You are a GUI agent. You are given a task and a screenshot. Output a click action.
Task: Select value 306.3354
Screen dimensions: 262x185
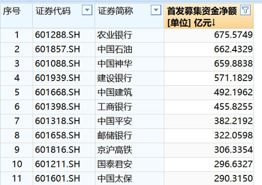pos(233,150)
